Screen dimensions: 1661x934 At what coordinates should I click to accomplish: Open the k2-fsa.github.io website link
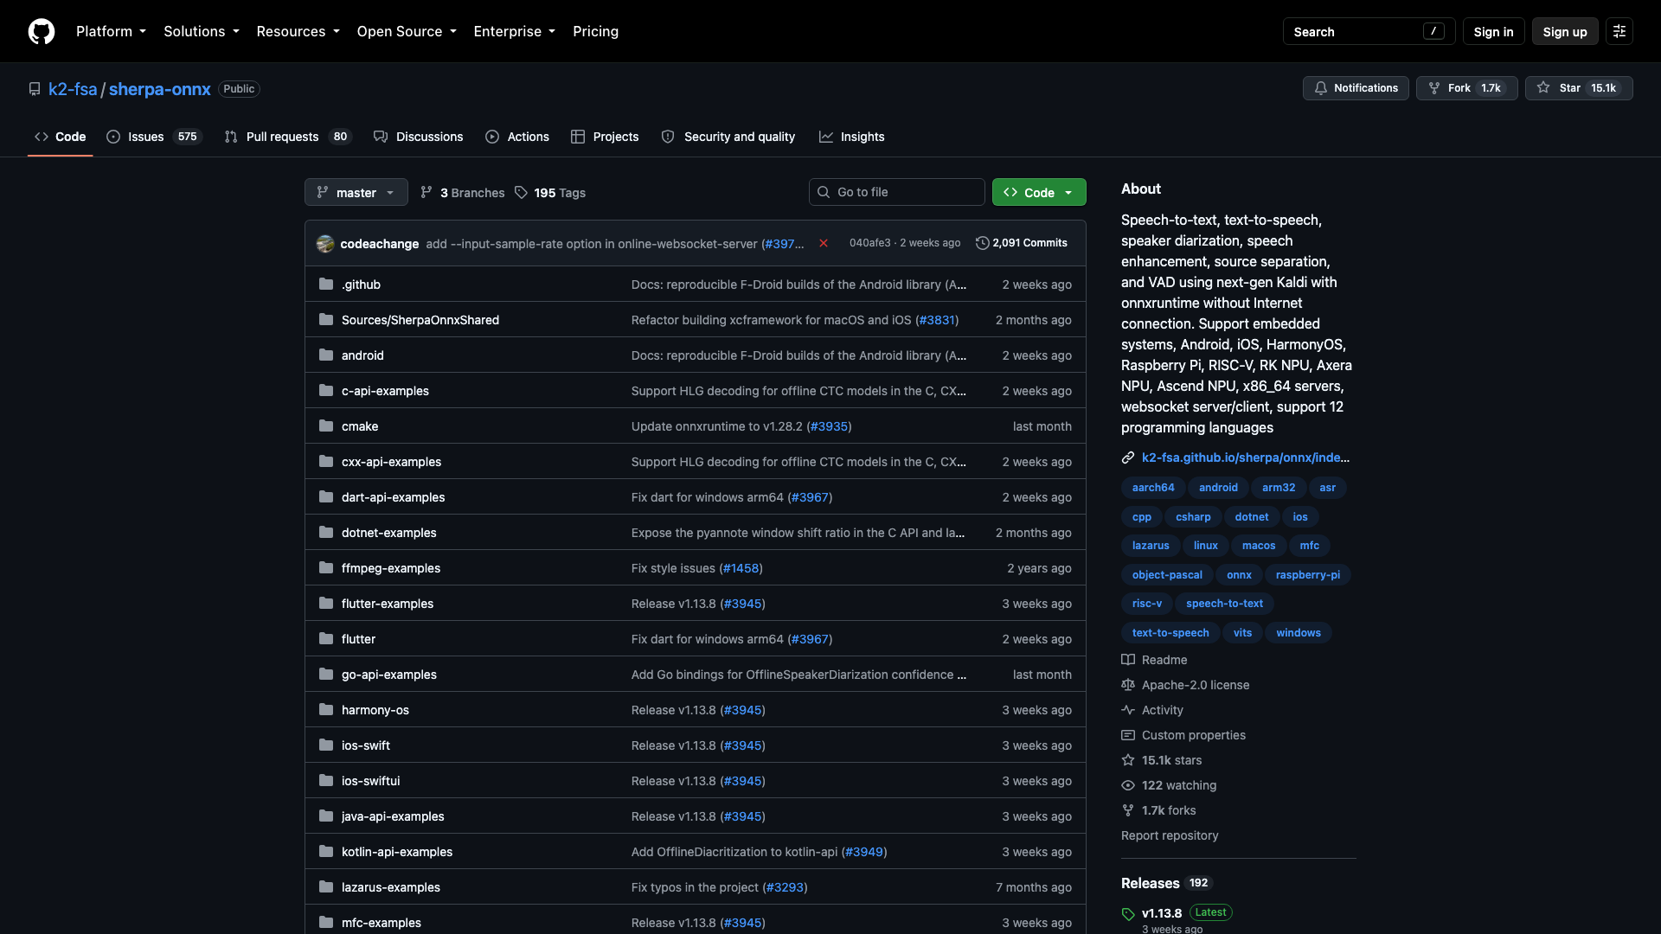tap(1245, 457)
